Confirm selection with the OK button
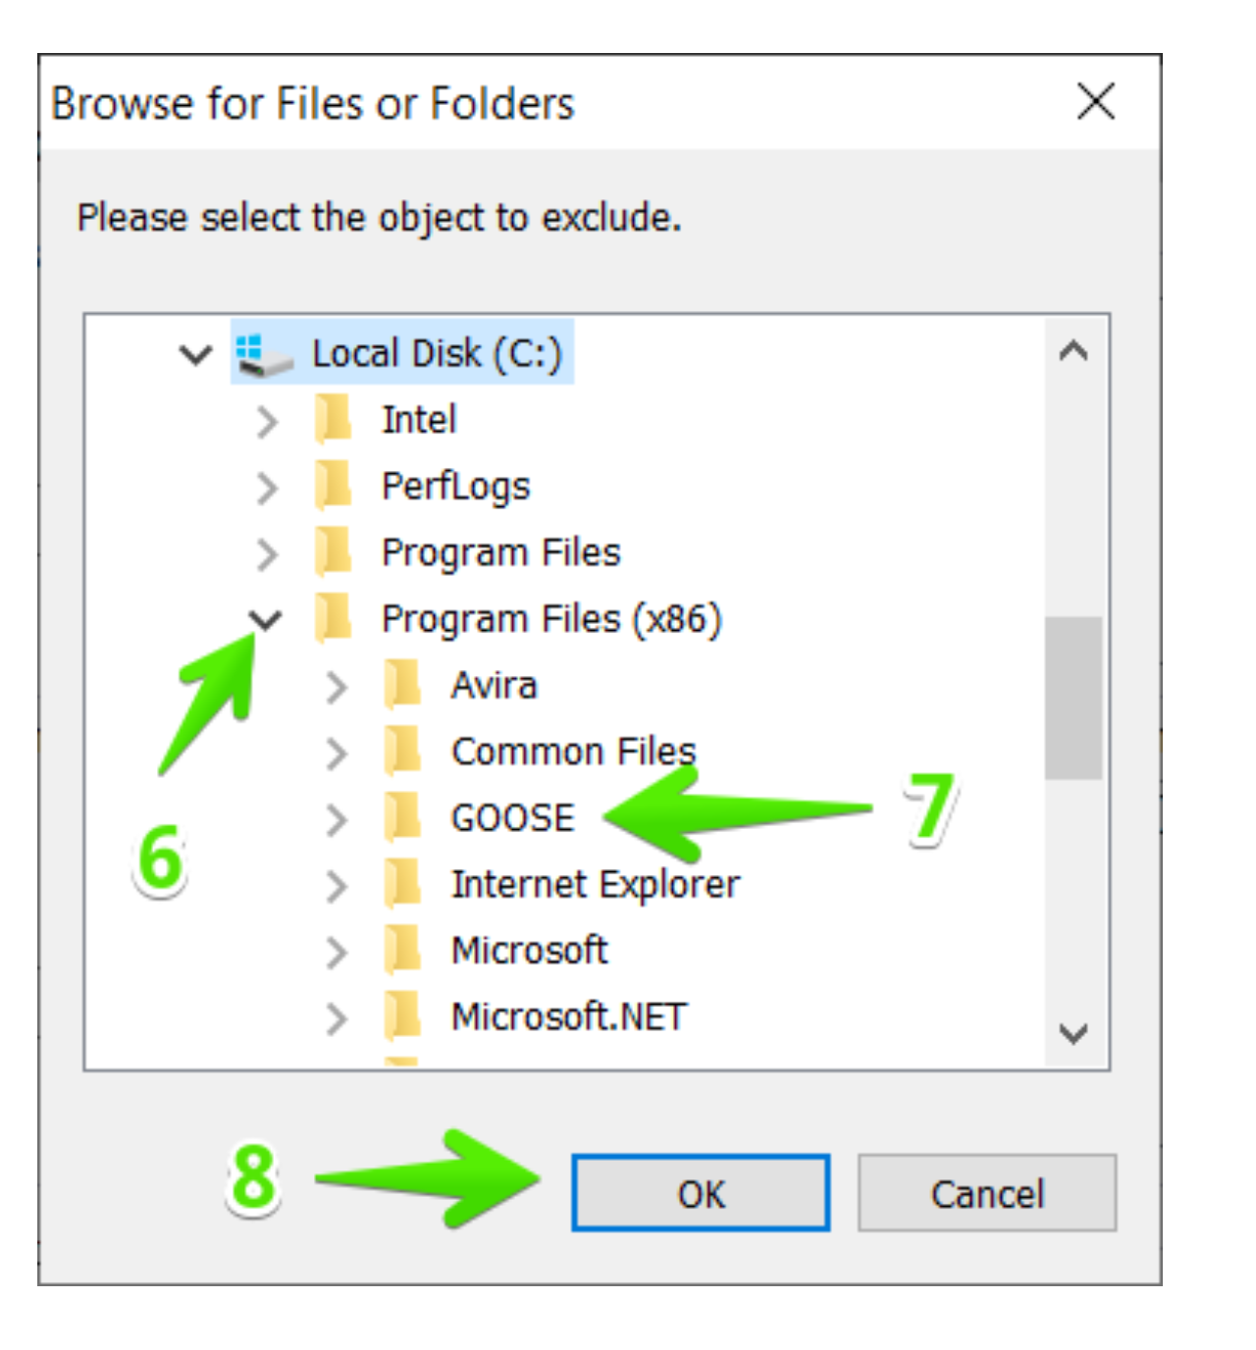Image resolution: width=1256 pixels, height=1350 pixels. click(x=701, y=1193)
